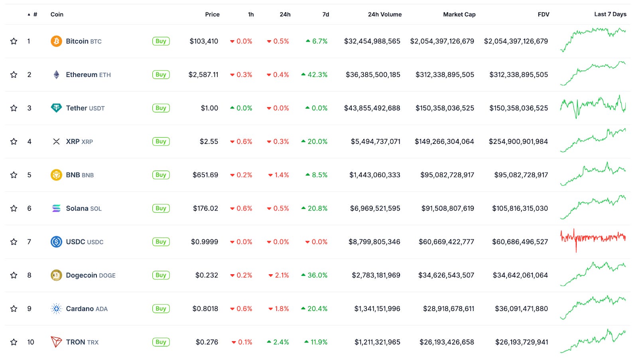Open the Bitcoin BTC coin page
Image resolution: width=638 pixels, height=358 pixels.
84,41
